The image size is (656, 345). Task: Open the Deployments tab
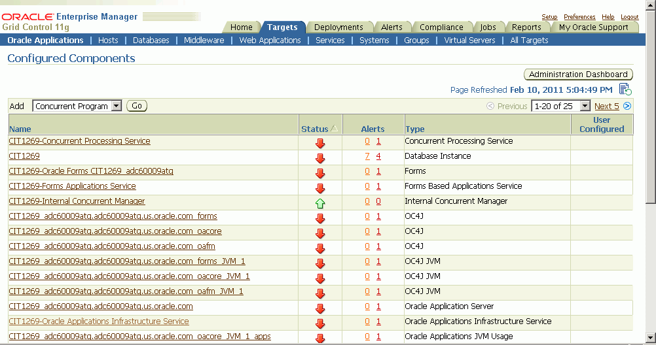point(338,27)
